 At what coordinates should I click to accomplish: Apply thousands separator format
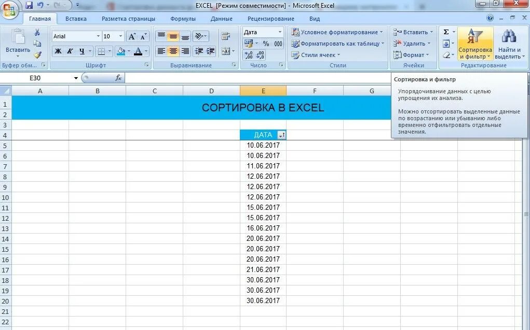278,44
